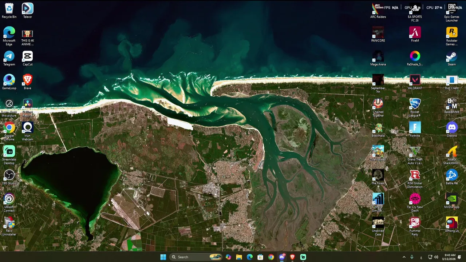Select the Unsolved Case desktop icon
Screen dimensions: 466x262
(378, 226)
